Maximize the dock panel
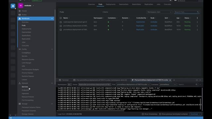The image size is (212, 119). [197, 80]
